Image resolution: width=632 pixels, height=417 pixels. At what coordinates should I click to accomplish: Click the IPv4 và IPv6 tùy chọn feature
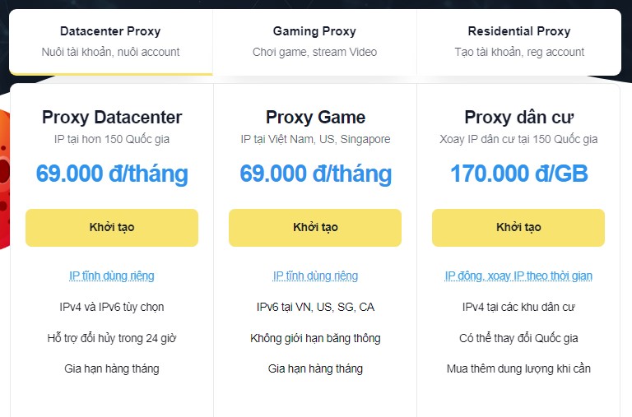tap(112, 307)
